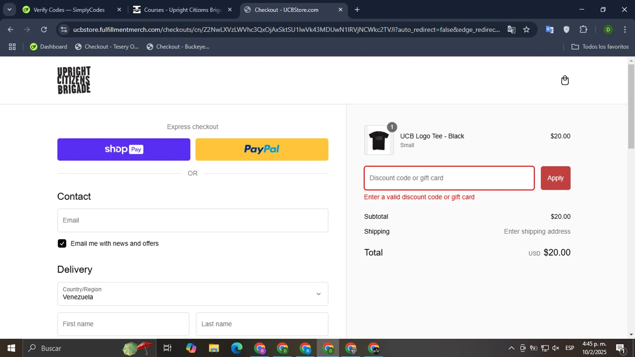Show hidden system tray icons
635x357 pixels.
coord(511,348)
